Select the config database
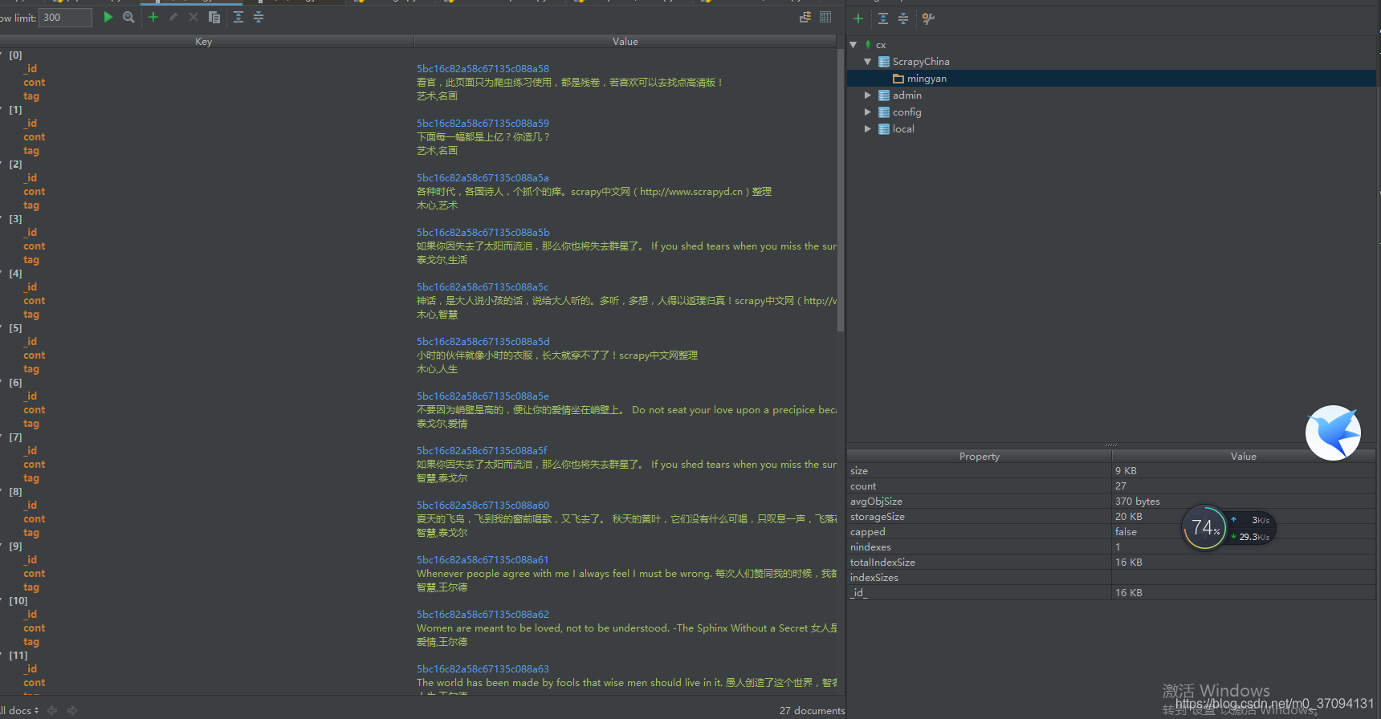The image size is (1381, 719). coord(906,112)
